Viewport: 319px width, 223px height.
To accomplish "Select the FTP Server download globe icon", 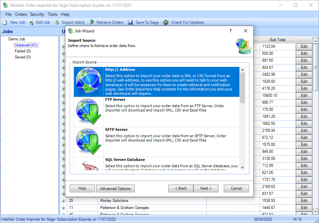I will pos(88,111).
